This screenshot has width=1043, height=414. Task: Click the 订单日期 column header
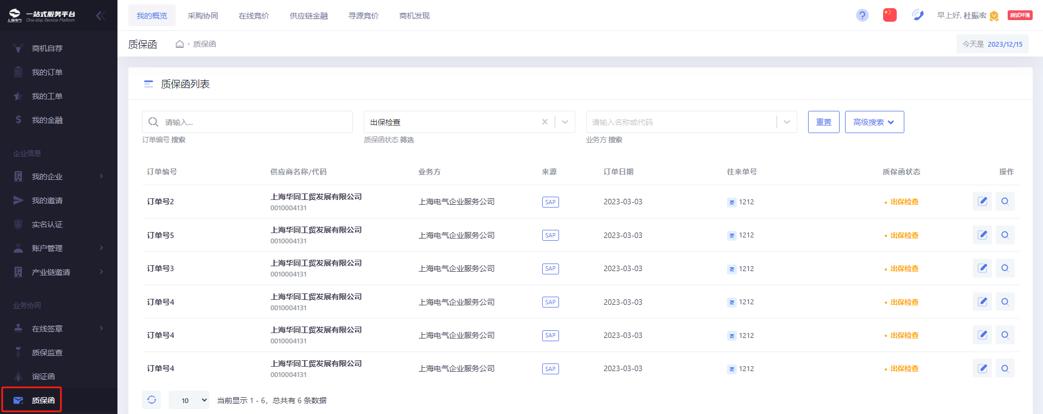(x=618, y=172)
